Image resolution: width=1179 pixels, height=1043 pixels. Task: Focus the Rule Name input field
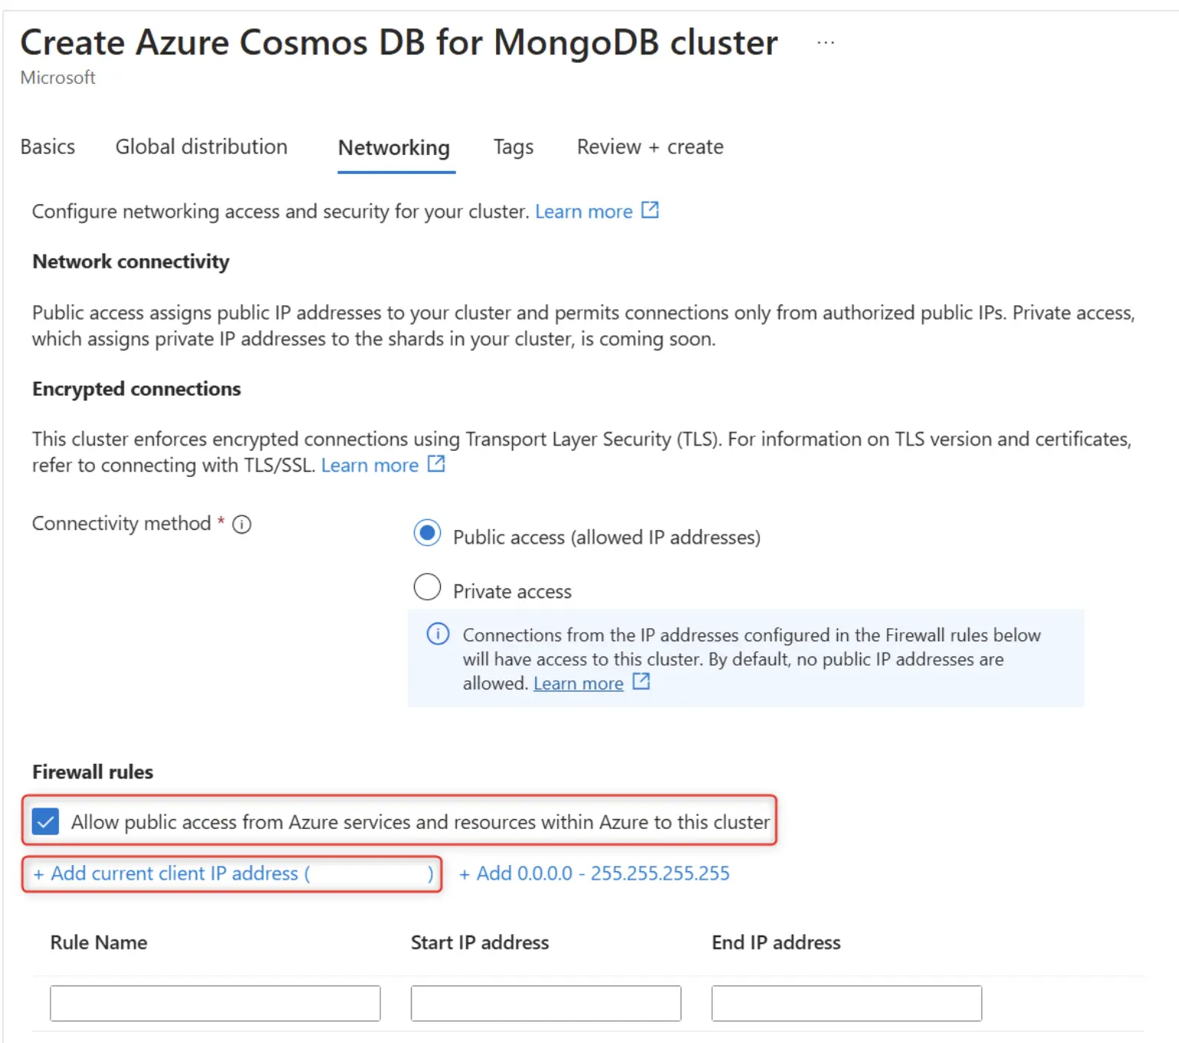[215, 1003]
